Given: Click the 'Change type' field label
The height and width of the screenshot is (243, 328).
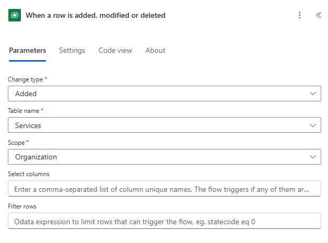Looking at the screenshot, I should point(25,79).
